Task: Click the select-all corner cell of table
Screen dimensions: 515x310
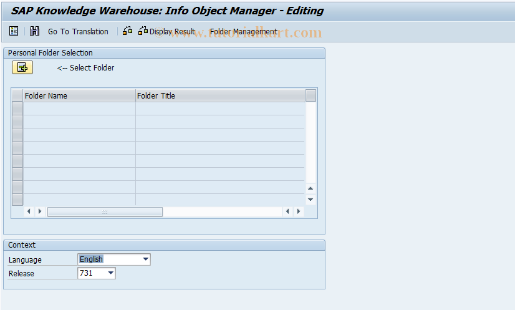Action: click(x=17, y=95)
